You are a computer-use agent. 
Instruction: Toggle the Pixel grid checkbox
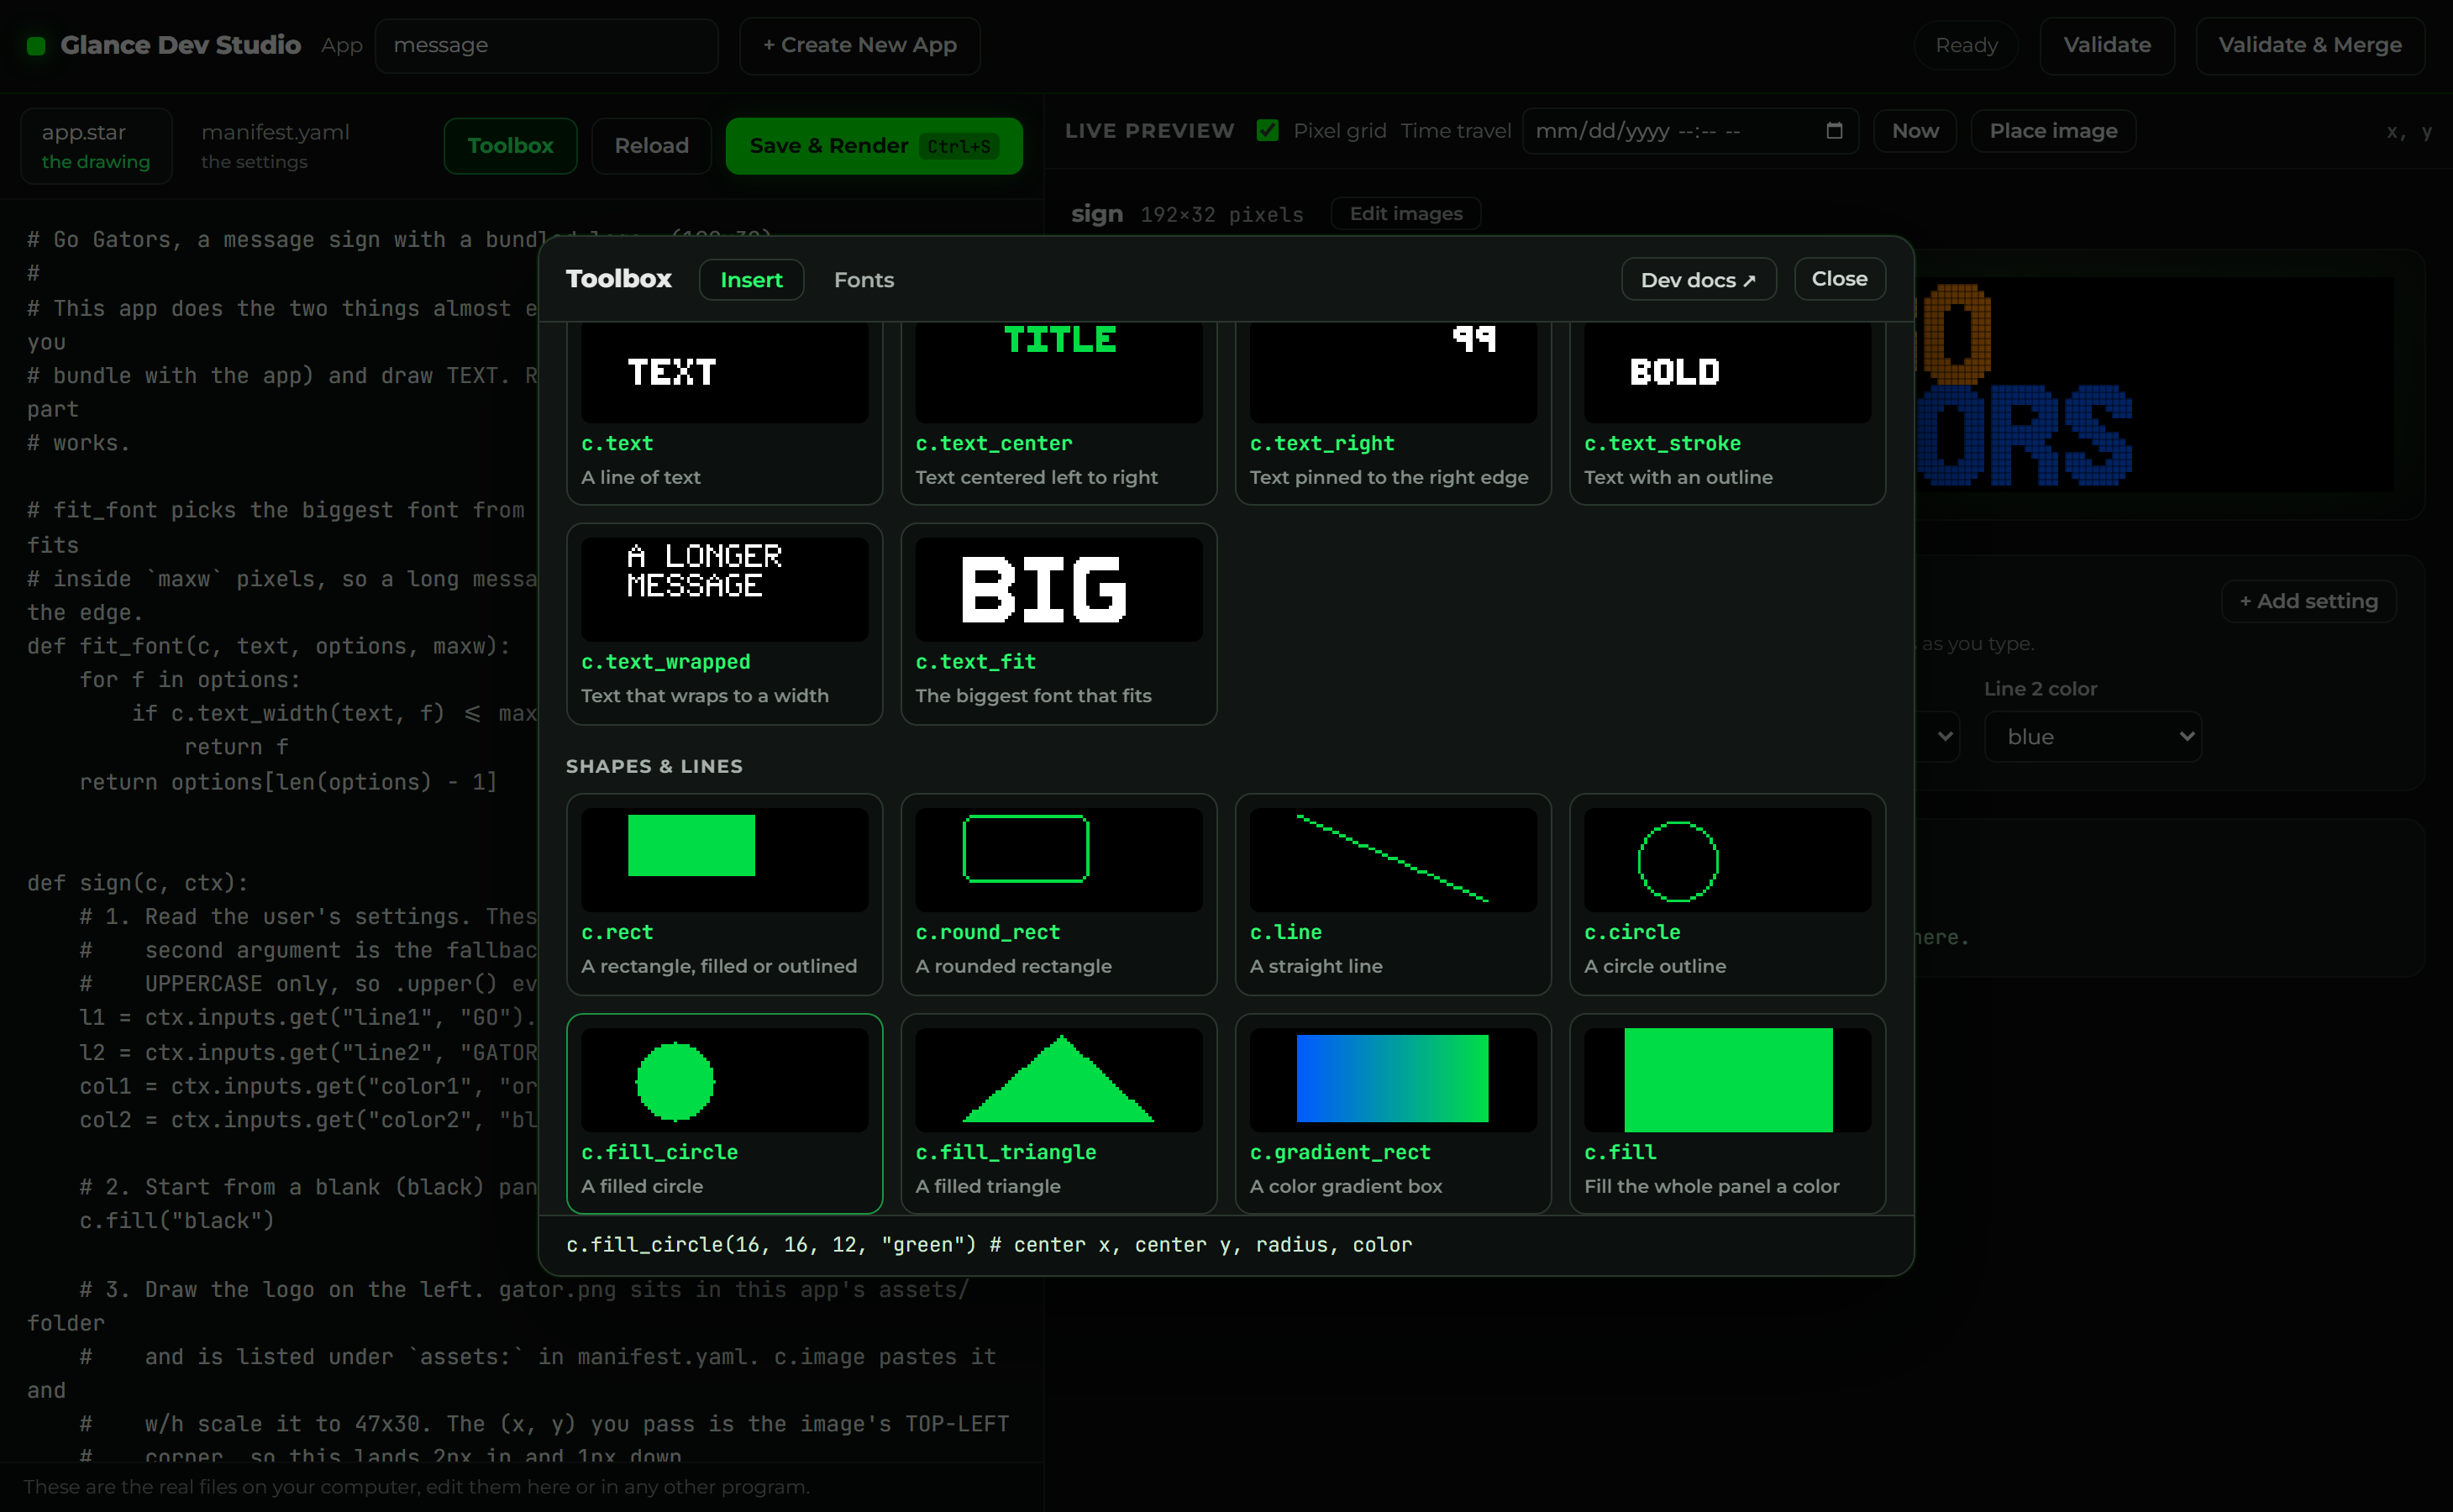click(1267, 131)
